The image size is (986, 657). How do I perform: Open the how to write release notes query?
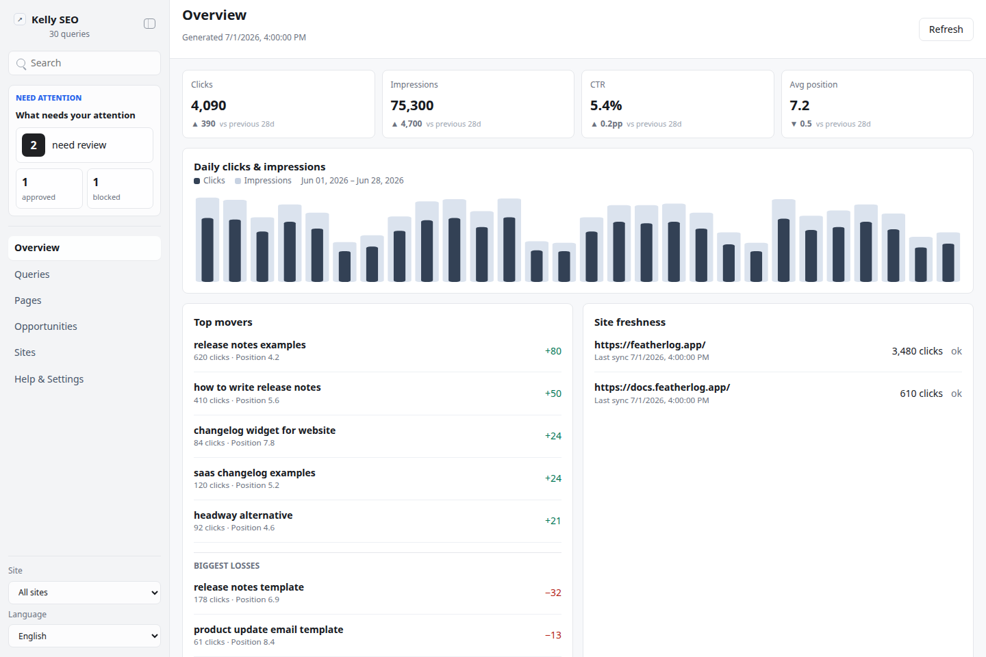click(377, 394)
